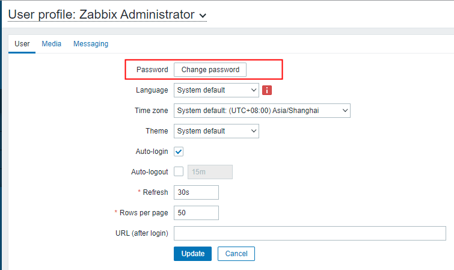Open the Language dropdown
Viewport: 454px width, 270px height.
[x=216, y=90]
